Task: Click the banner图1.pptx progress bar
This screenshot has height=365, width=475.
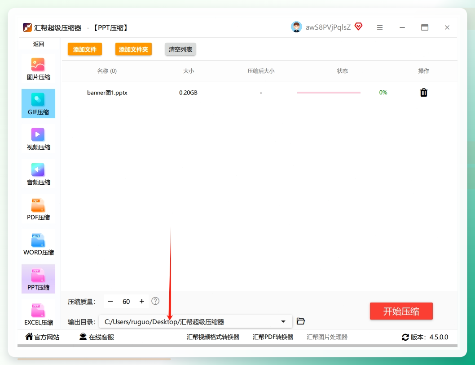Action: coord(329,93)
